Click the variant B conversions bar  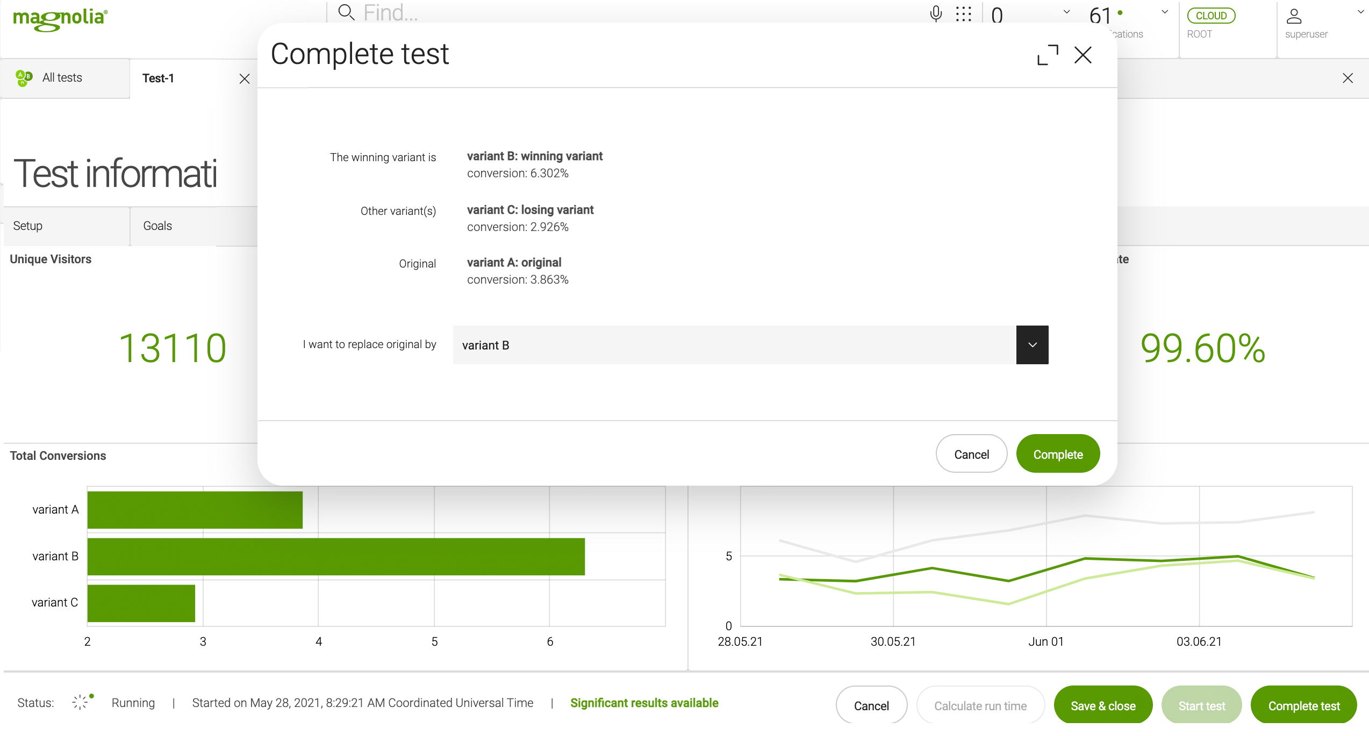pos(336,557)
